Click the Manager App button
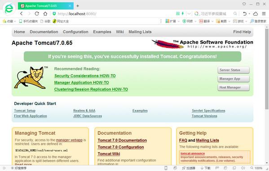Image resolution: width=269 pixels, height=171 pixels. click(234, 79)
